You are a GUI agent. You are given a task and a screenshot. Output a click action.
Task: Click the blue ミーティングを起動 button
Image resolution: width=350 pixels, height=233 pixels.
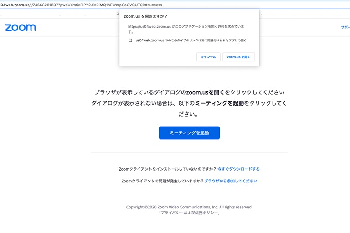click(x=189, y=133)
